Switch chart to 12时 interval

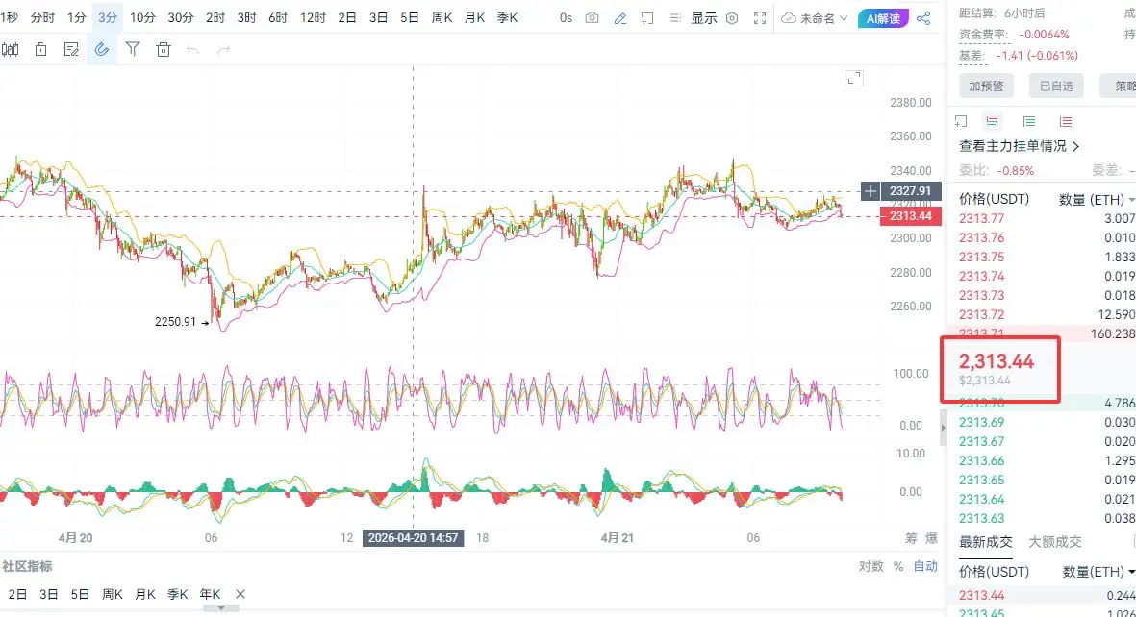tap(313, 17)
